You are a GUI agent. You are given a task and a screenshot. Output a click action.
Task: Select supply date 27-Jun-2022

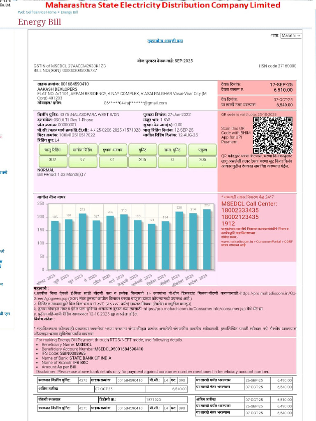click(x=179, y=115)
